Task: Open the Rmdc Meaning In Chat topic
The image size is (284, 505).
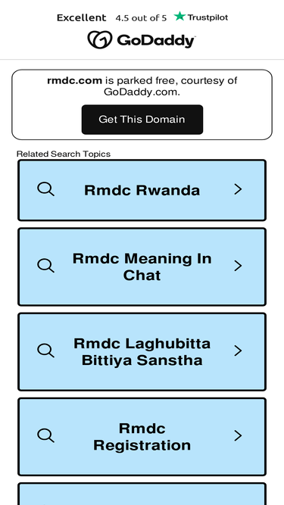Action: coord(142,267)
